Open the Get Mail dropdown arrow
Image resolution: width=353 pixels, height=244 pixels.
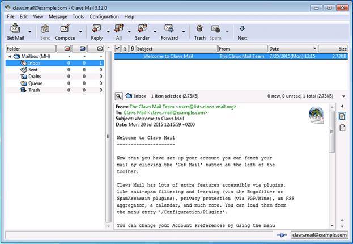[29, 32]
